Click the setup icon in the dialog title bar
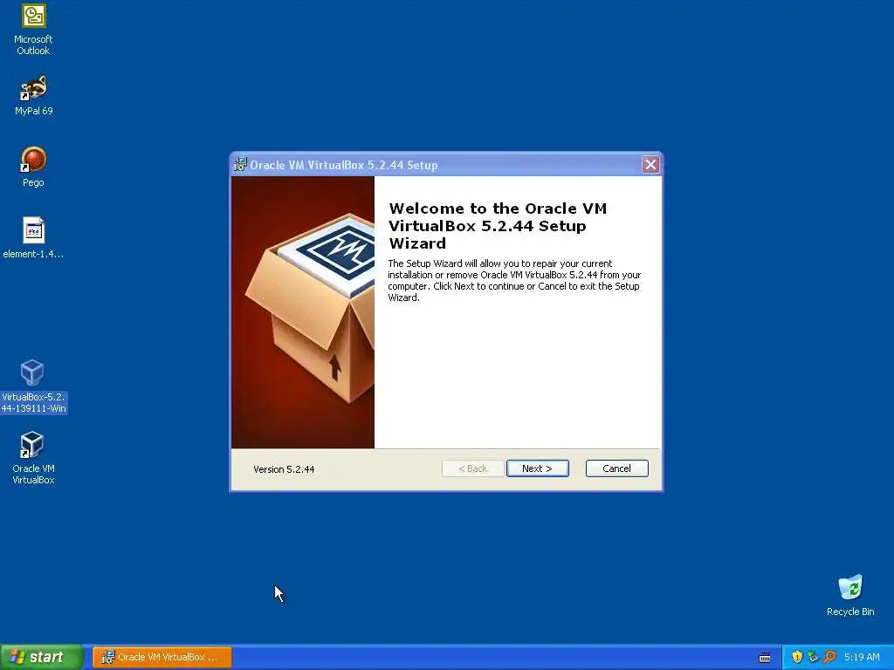This screenshot has width=894, height=670. coord(240,165)
